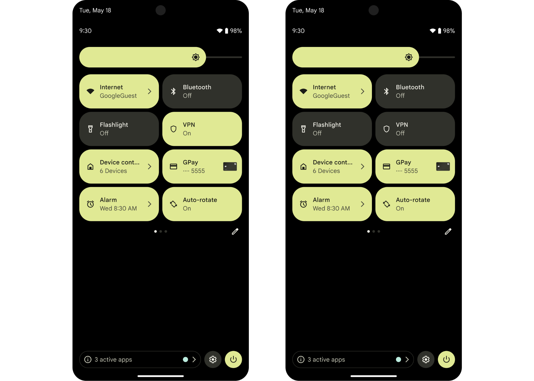Tap the Flashlight icon
Viewport: 534px width, 381px height.
90,129
